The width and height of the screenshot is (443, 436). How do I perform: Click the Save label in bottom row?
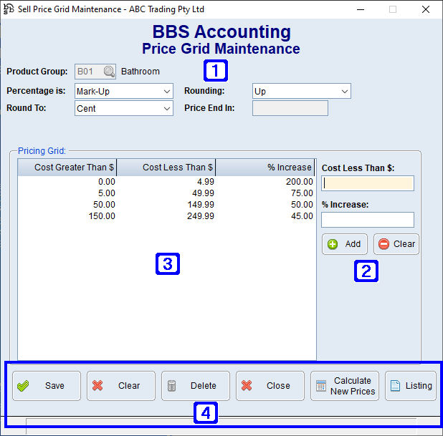point(54,386)
